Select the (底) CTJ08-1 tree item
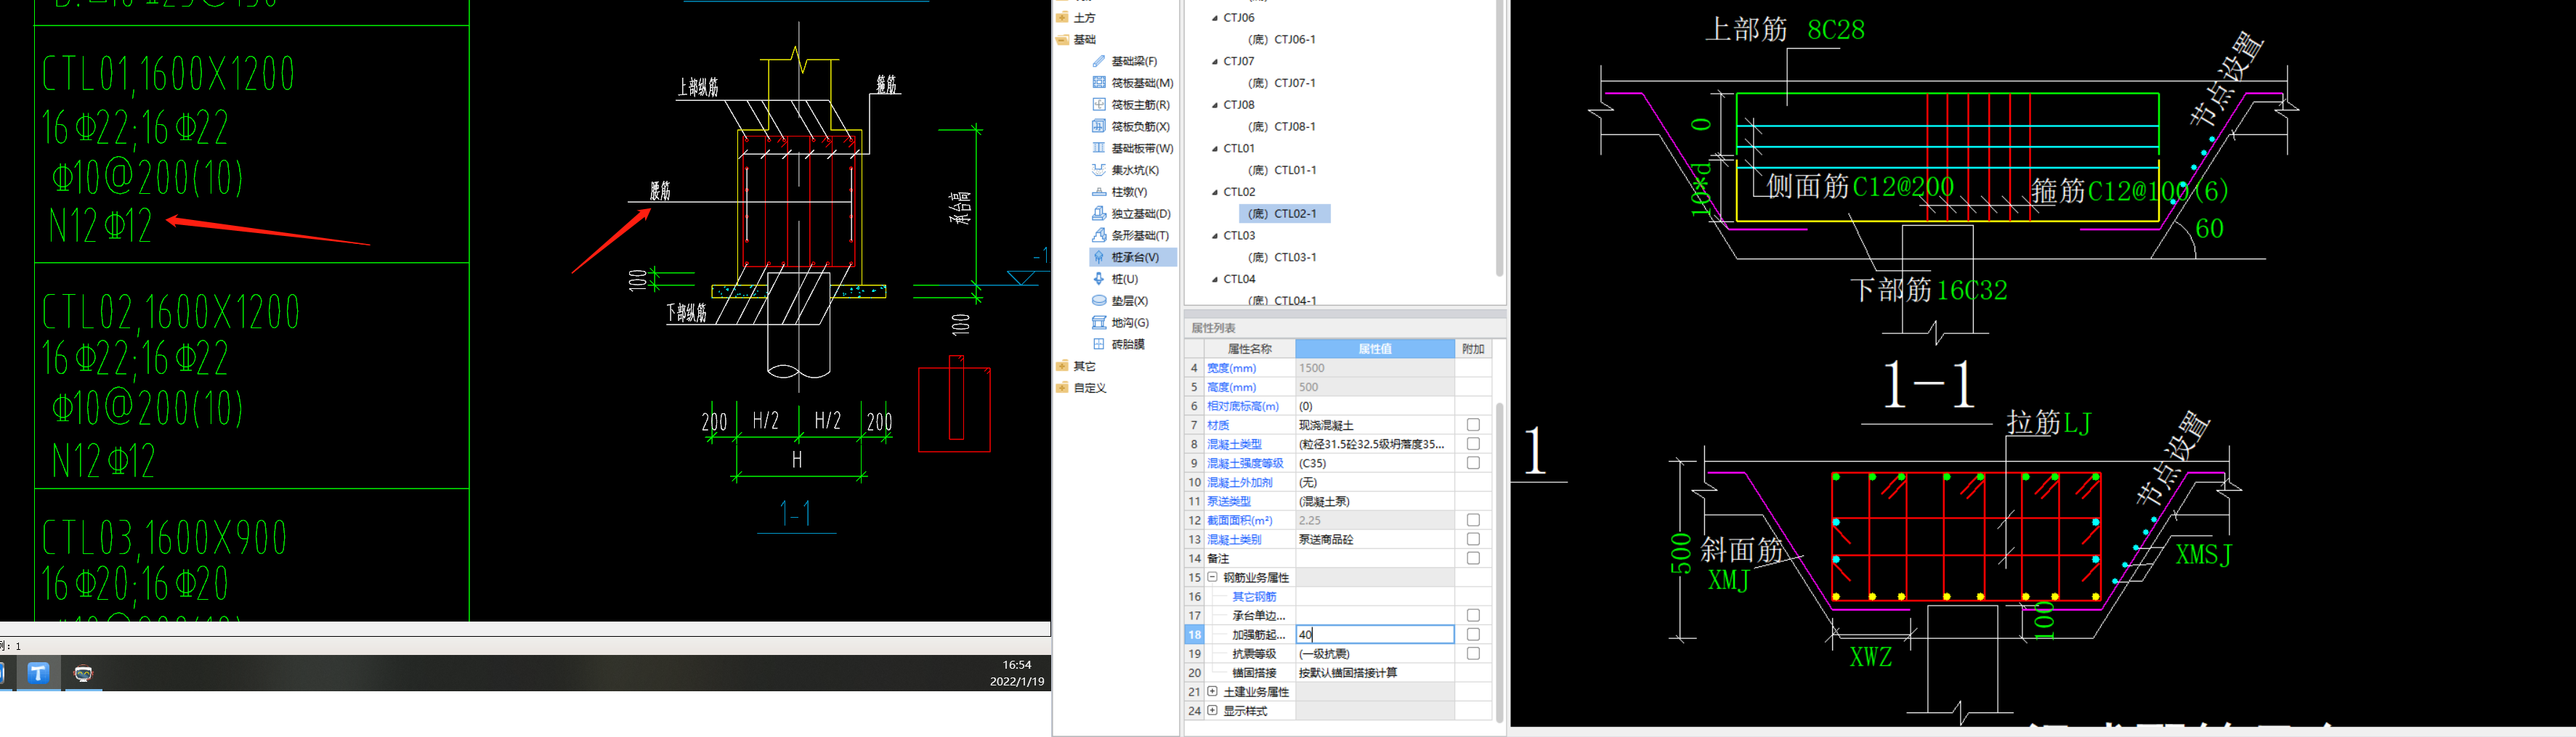This screenshot has width=2576, height=737. (1282, 127)
